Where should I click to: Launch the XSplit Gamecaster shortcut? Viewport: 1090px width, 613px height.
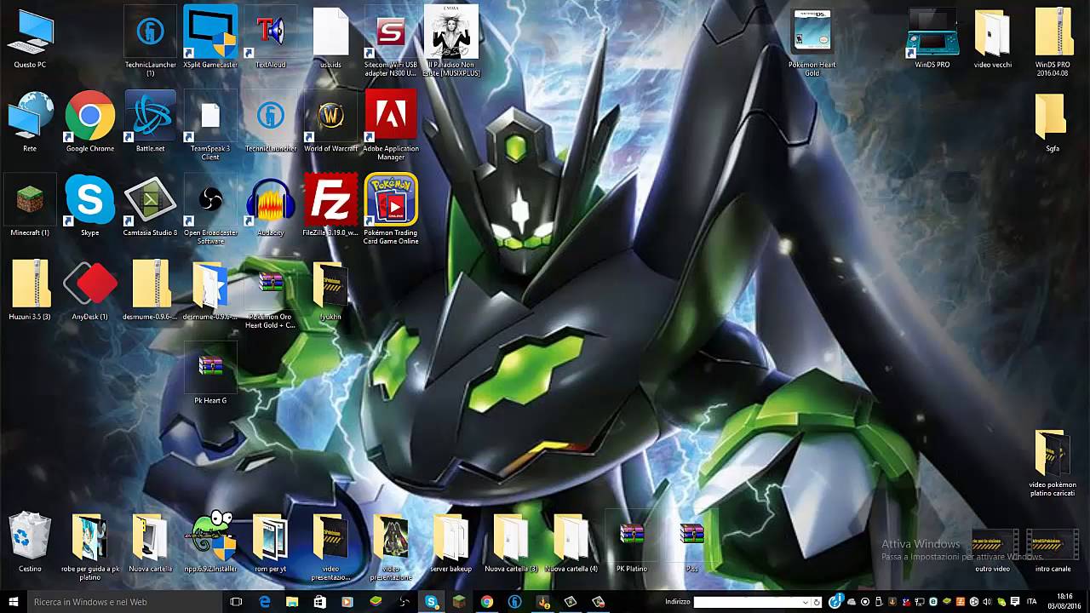point(210,37)
